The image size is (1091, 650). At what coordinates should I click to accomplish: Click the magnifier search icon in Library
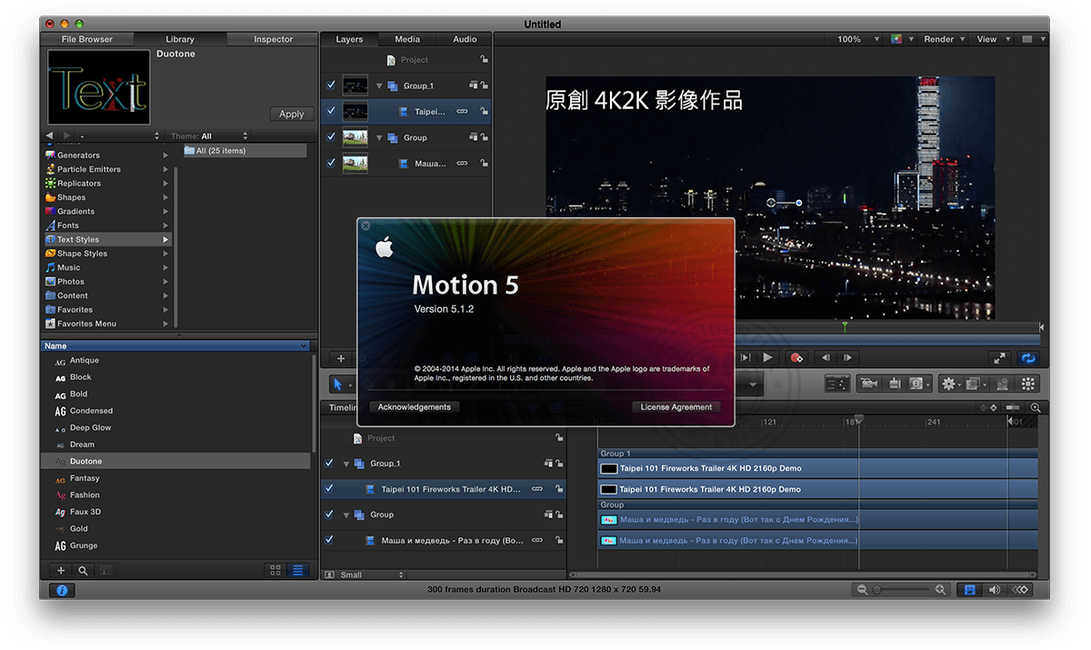83,571
